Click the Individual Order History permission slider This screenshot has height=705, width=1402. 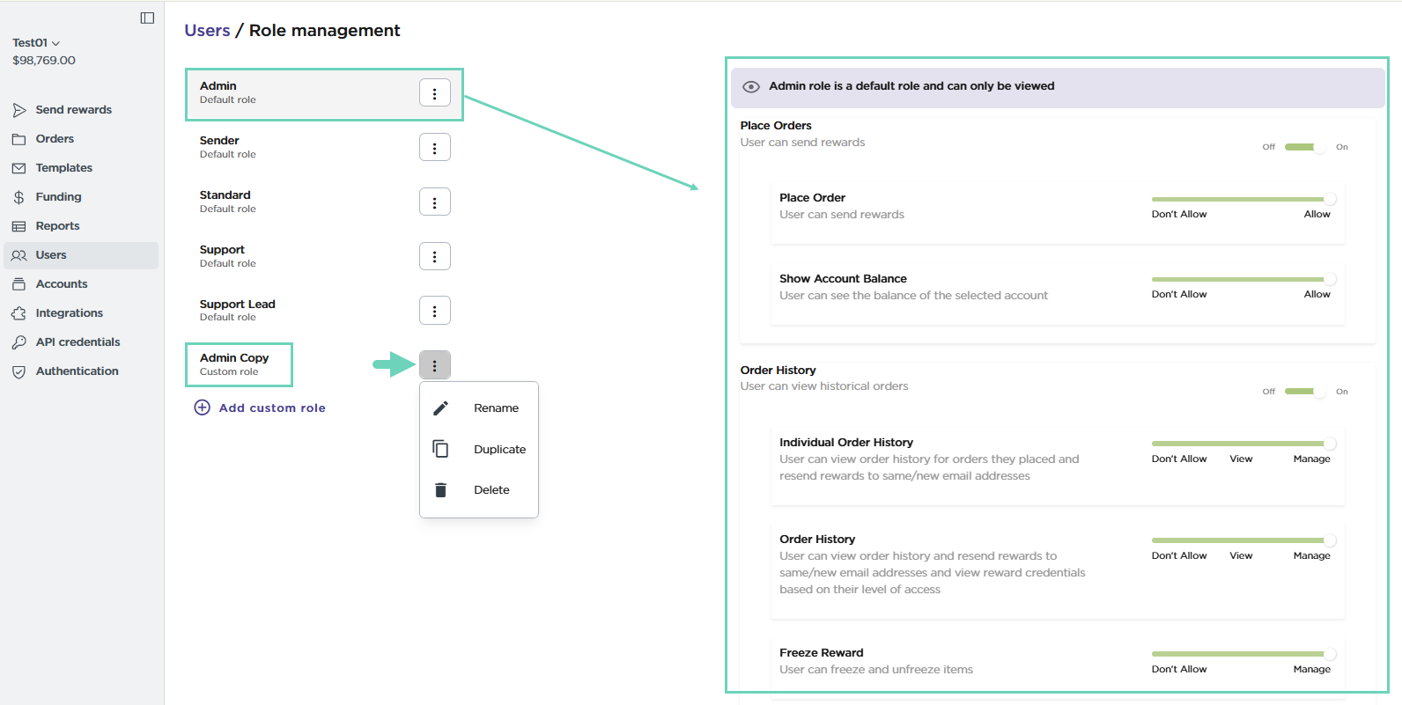point(1243,444)
